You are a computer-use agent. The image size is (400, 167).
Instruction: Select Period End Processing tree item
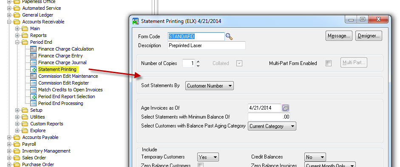pyautogui.click(x=61, y=103)
